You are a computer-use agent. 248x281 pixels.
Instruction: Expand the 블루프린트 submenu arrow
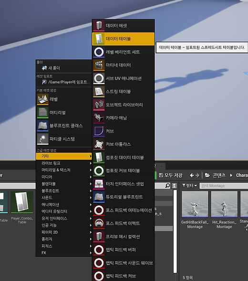pyautogui.click(x=91, y=191)
